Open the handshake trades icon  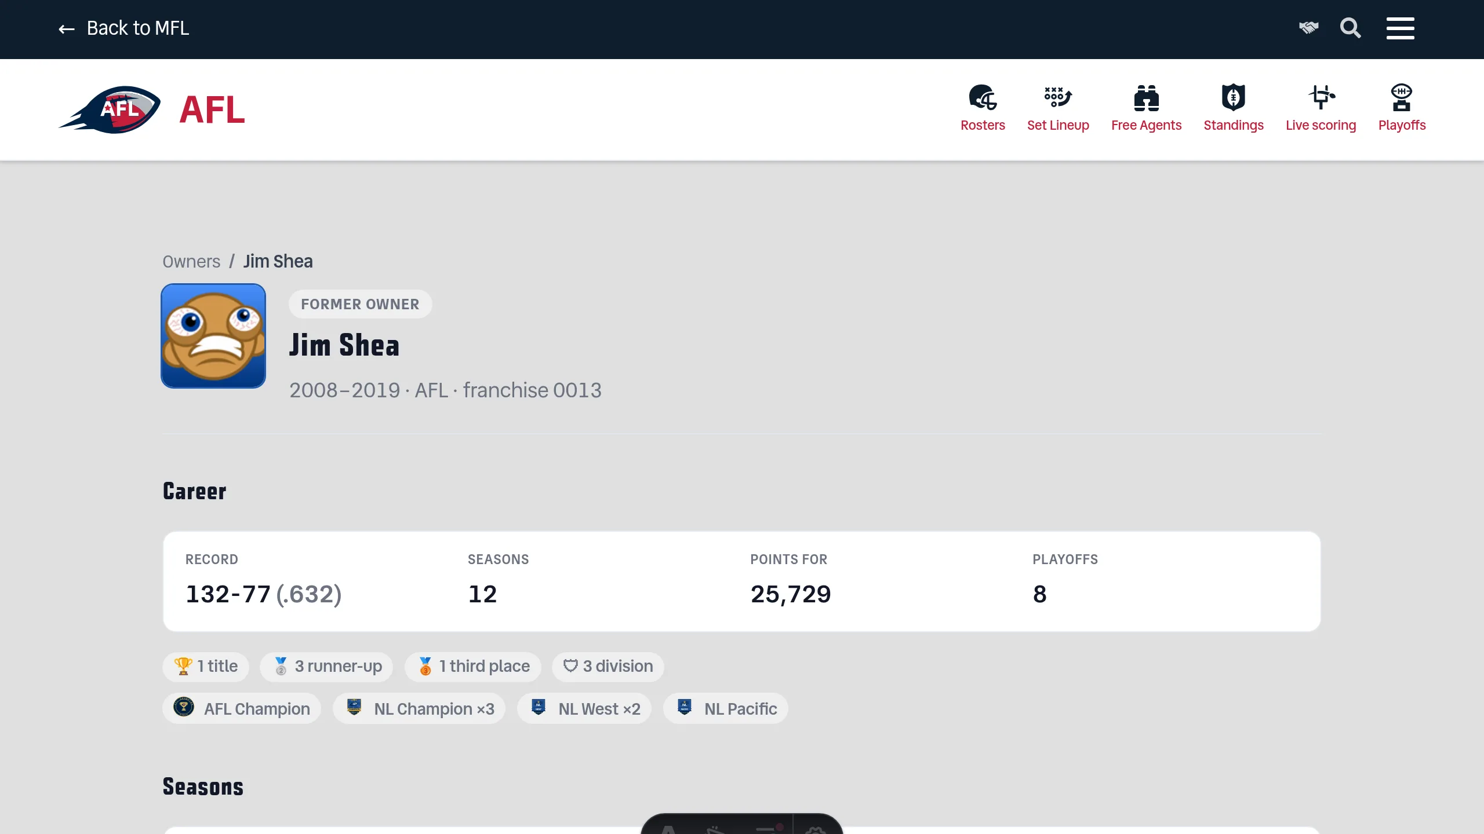click(x=1308, y=27)
